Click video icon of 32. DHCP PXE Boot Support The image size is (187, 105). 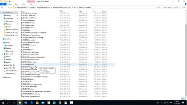pyautogui.click(x=22, y=74)
